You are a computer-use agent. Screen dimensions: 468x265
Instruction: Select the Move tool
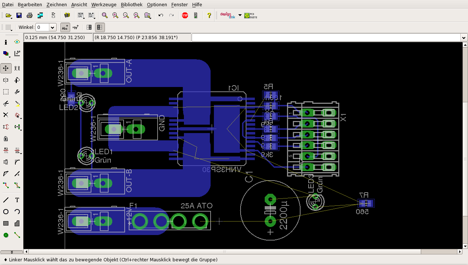click(6, 68)
